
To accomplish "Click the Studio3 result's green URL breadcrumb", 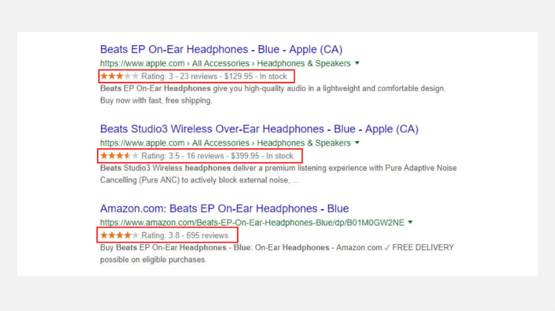I will coord(225,143).
